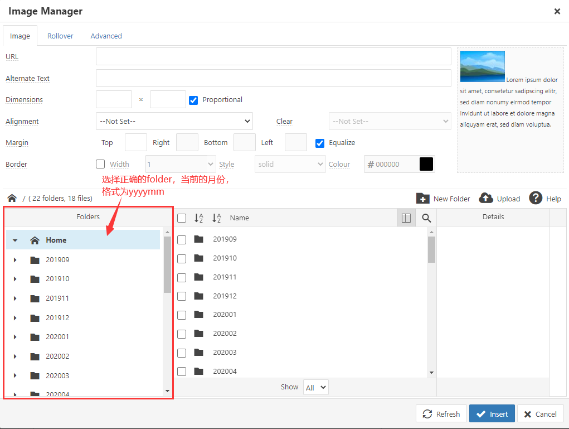Screen dimensions: 569x429
Task: Open the Alignment dropdown
Action: [x=174, y=121]
